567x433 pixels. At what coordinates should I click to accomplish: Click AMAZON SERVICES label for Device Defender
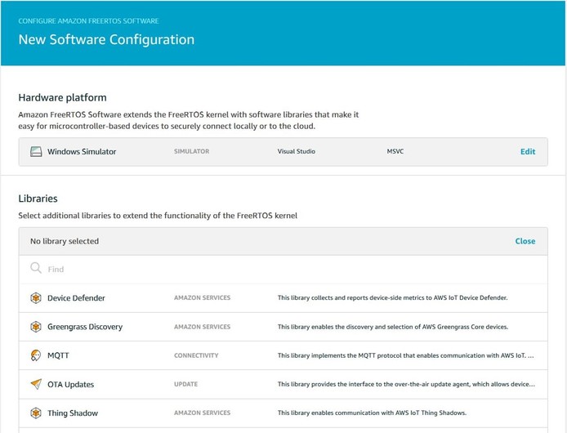click(202, 297)
